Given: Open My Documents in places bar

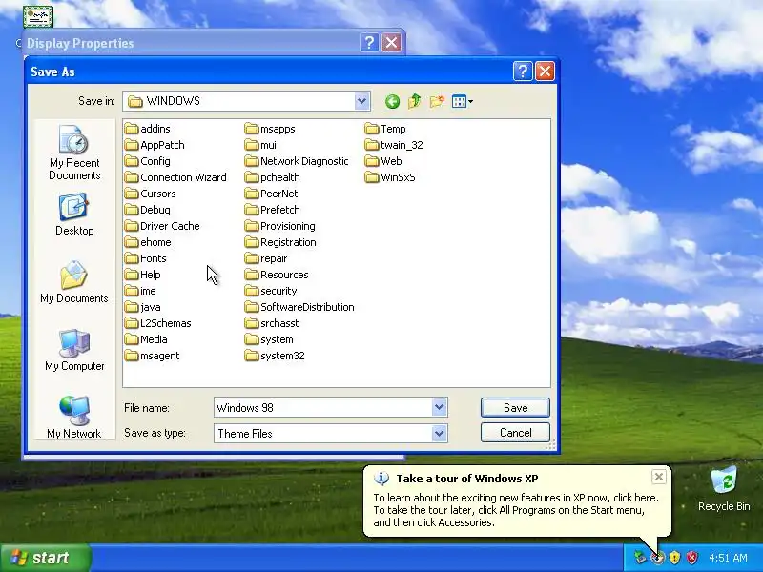Looking at the screenshot, I should pos(74,282).
